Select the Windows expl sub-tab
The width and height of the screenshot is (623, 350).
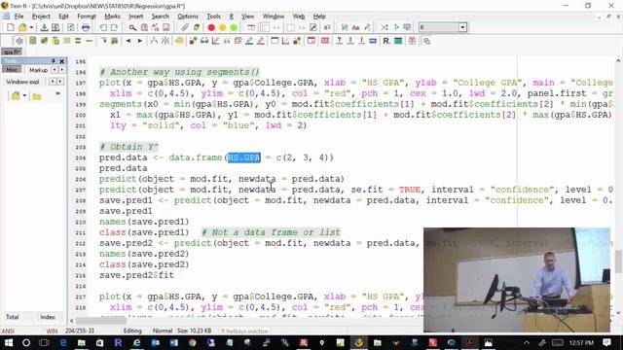click(x=22, y=82)
